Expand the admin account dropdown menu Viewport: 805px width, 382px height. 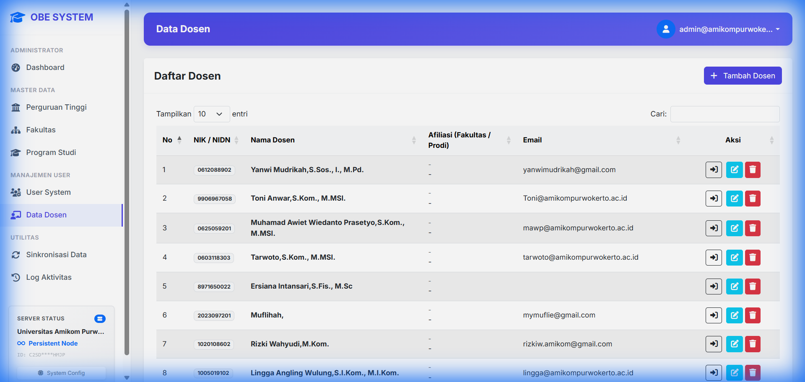(x=777, y=29)
